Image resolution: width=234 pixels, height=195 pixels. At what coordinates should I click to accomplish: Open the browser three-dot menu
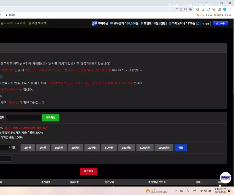pyautogui.click(x=230, y=9)
